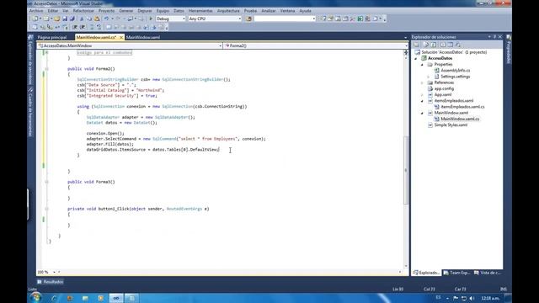Switch to the Vista de clases bottom tab
Screen dimensions: 539x303
click(x=488, y=273)
